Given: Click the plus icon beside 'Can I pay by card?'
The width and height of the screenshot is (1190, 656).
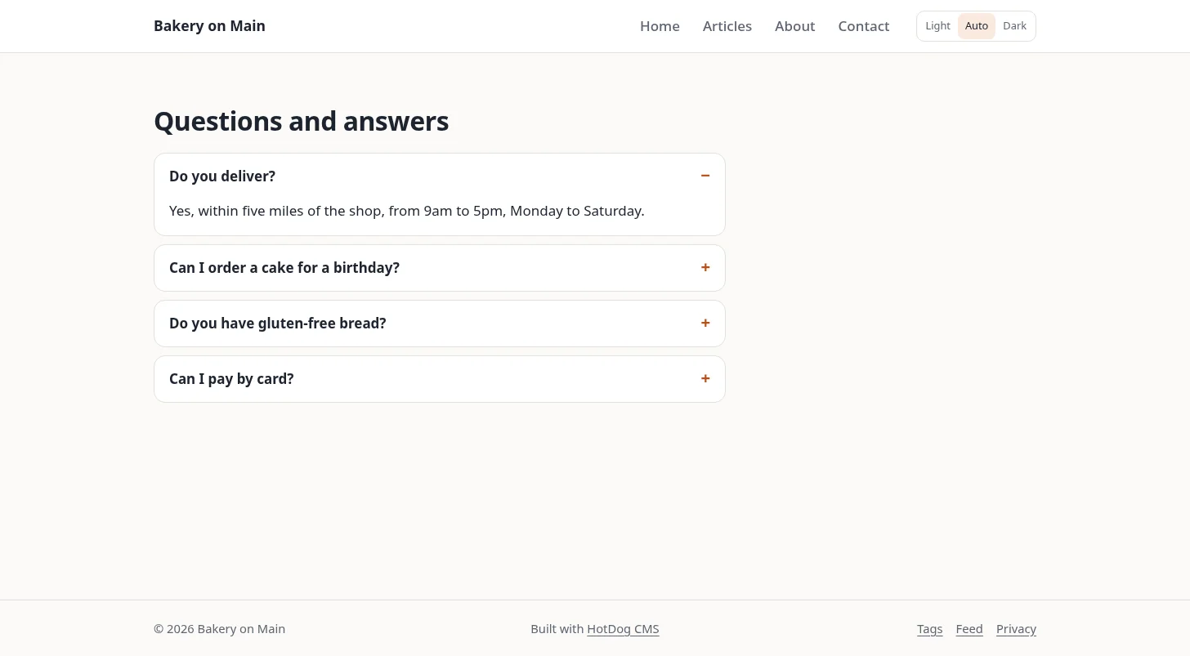Looking at the screenshot, I should point(705,378).
